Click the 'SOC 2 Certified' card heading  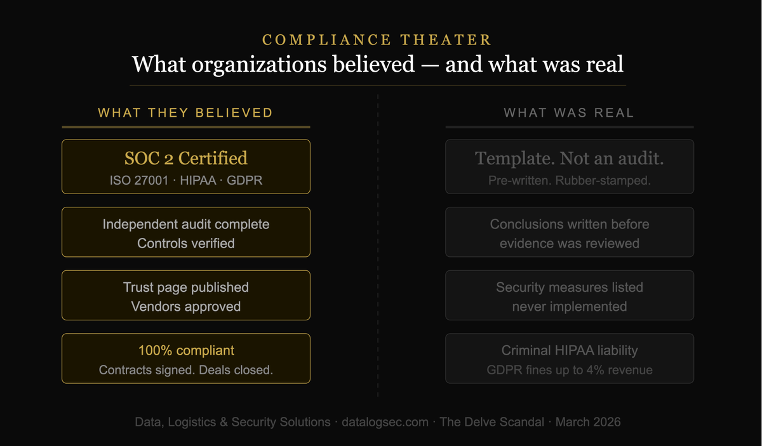pos(185,157)
